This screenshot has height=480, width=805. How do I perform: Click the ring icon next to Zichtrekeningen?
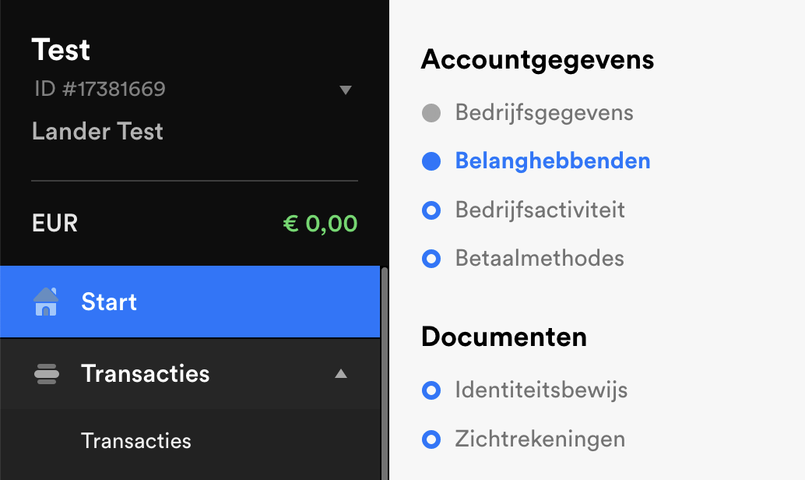tap(431, 439)
